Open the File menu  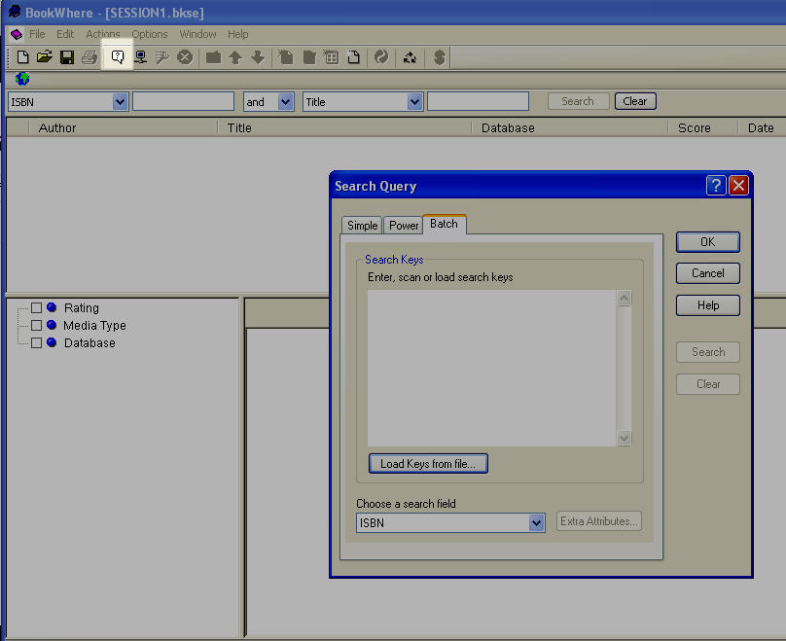coord(37,34)
